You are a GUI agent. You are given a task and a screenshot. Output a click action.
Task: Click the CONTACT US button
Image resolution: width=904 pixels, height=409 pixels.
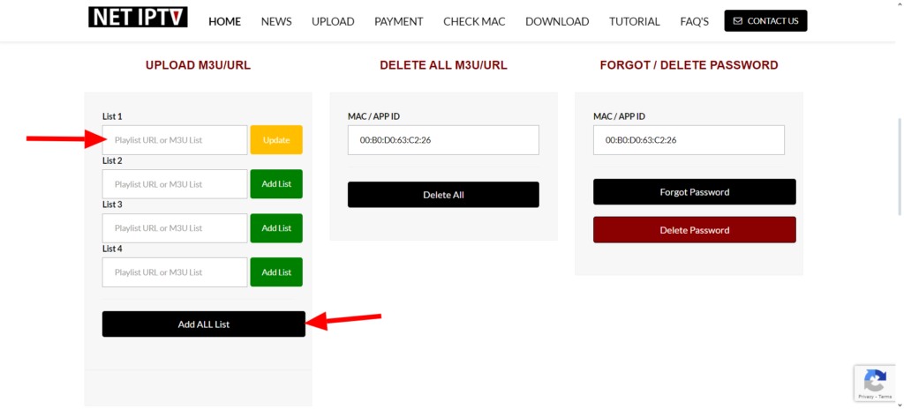point(765,21)
